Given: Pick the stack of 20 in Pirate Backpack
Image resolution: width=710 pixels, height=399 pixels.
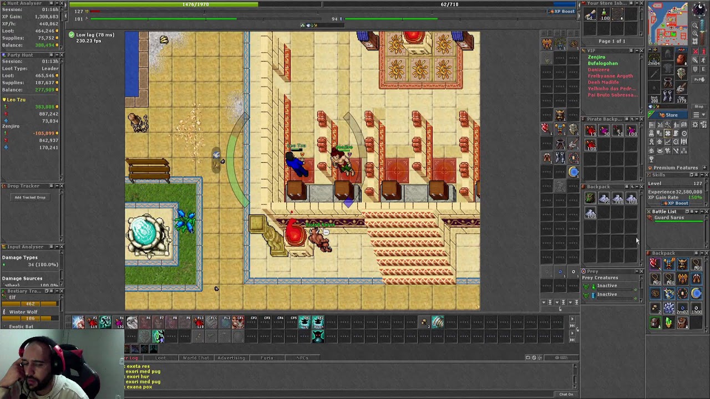Looking at the screenshot, I should point(618,131).
